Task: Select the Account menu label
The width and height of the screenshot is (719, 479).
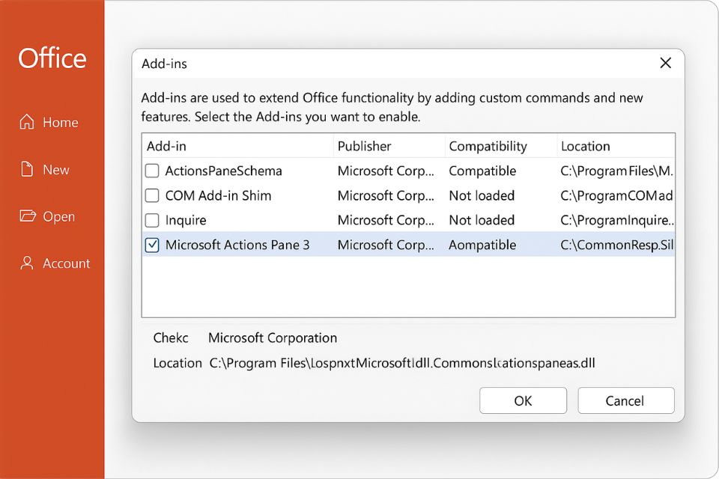Action: [x=66, y=263]
